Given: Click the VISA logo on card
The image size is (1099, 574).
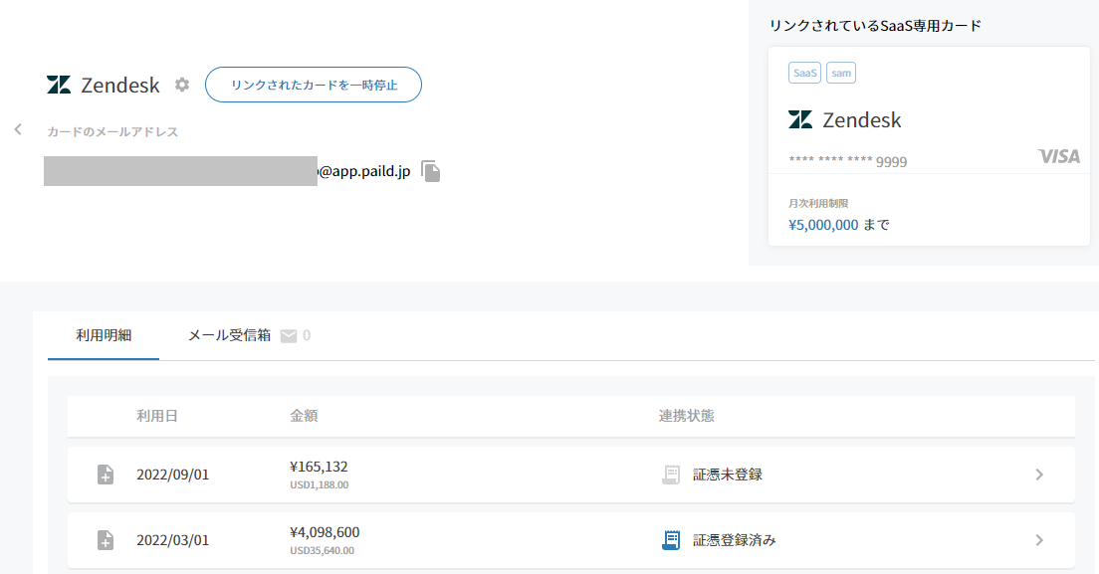Looking at the screenshot, I should (1059, 156).
